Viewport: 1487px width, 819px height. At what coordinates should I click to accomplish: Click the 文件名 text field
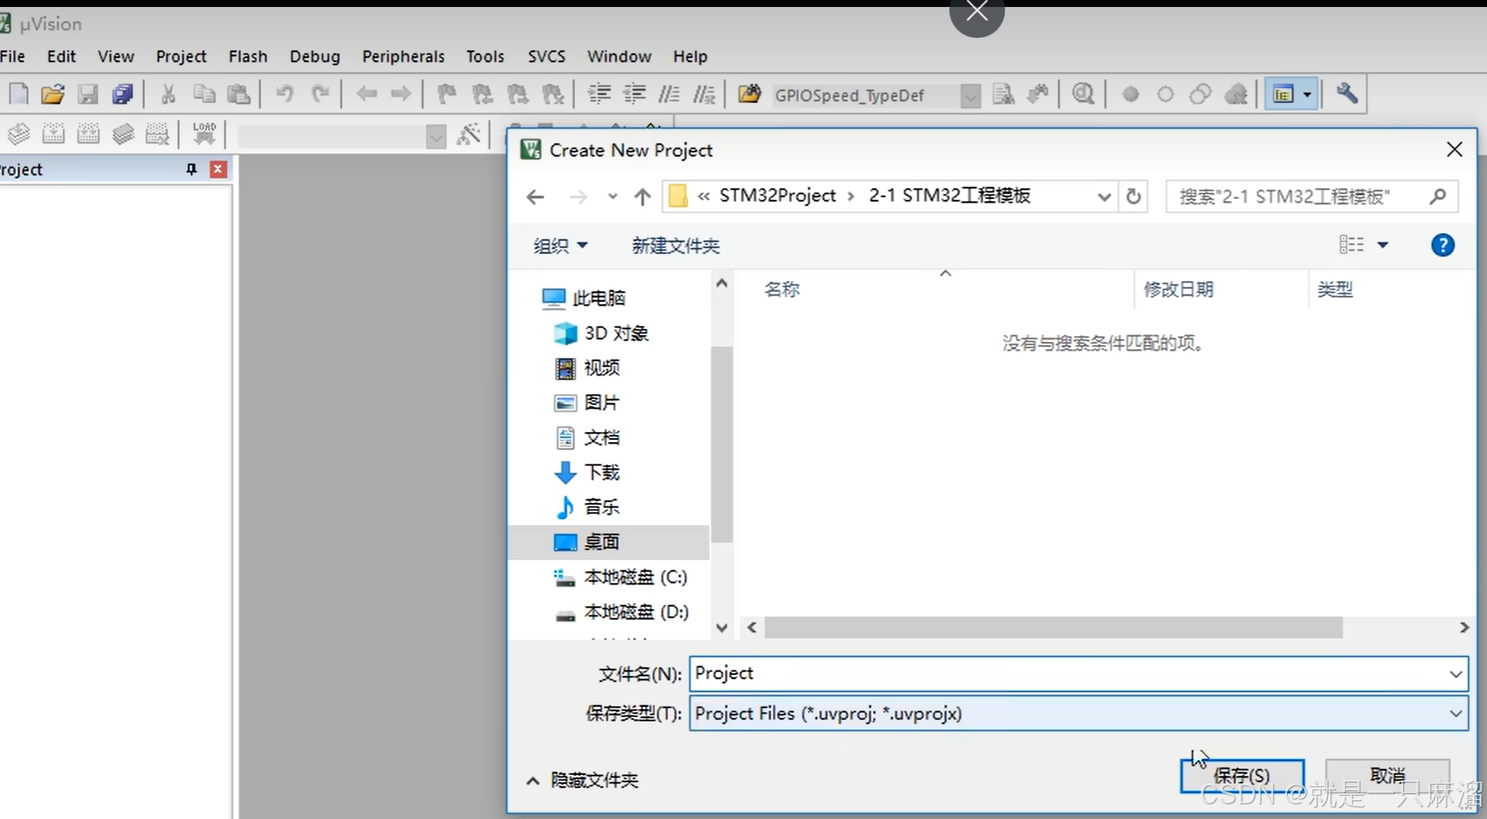point(1068,673)
